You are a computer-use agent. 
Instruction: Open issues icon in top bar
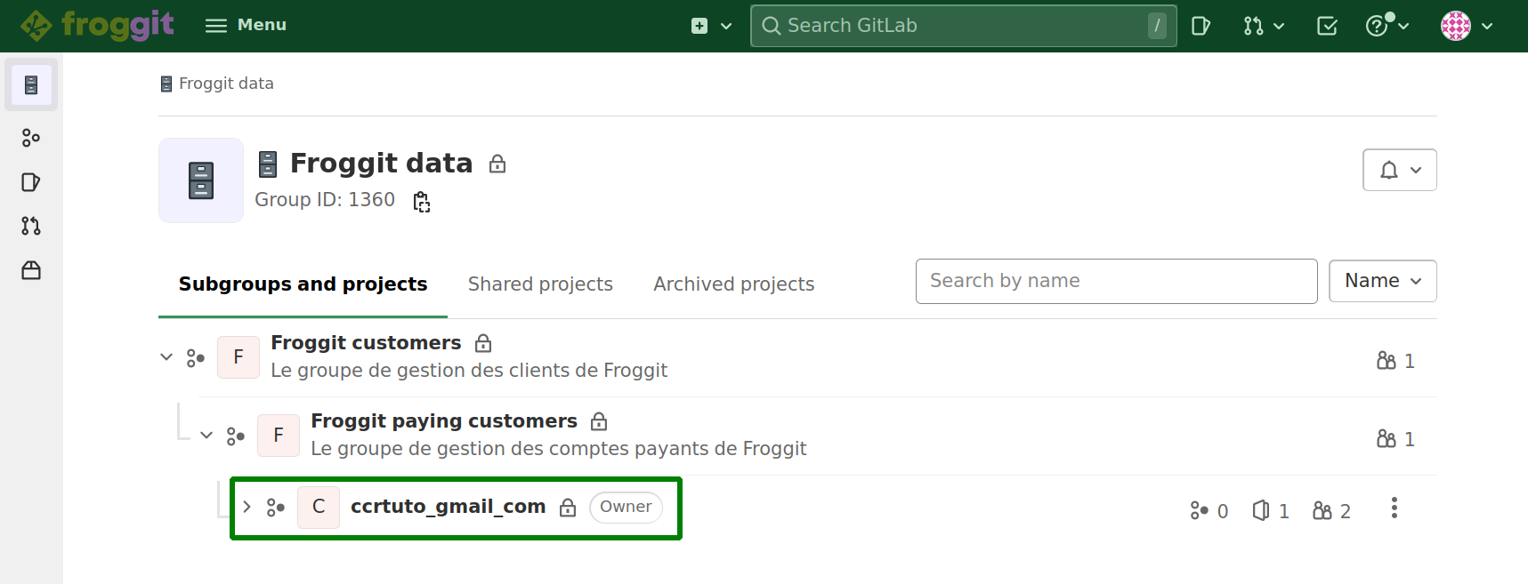(x=1201, y=26)
